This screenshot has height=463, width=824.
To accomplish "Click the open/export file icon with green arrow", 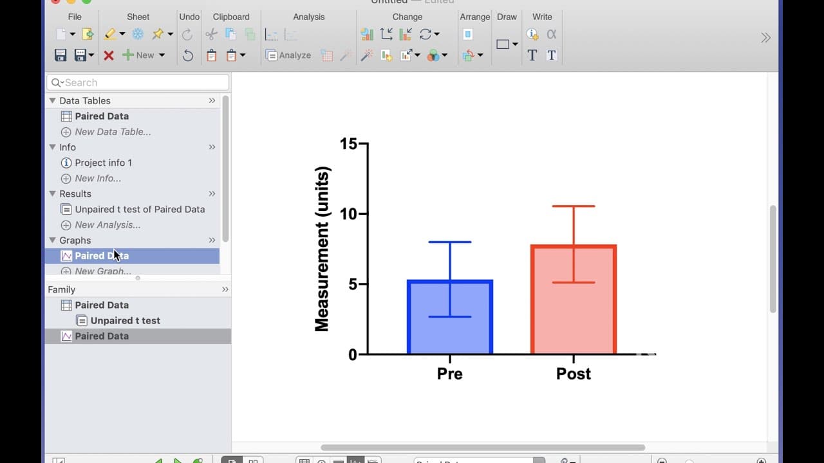I will click(x=88, y=34).
